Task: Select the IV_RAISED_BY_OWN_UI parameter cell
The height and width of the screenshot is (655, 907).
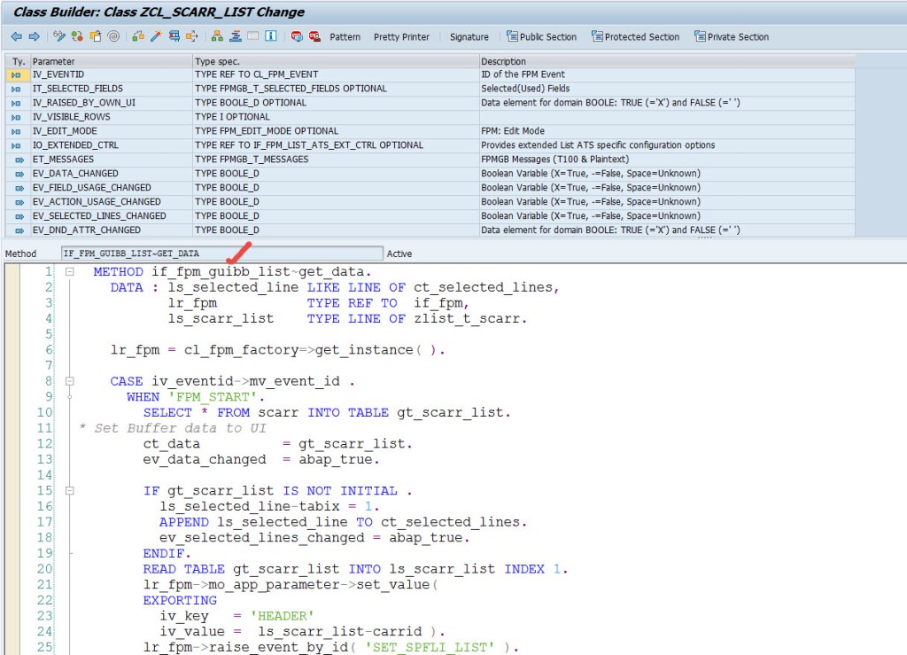Action: (x=111, y=103)
